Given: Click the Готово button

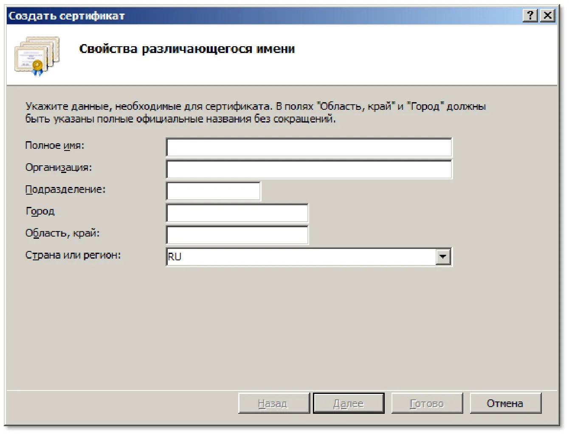Looking at the screenshot, I should pyautogui.click(x=427, y=403).
